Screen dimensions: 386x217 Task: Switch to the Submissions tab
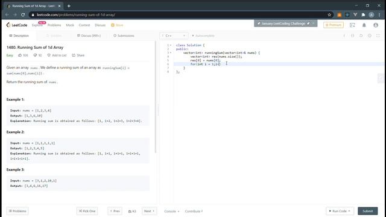[124, 36]
